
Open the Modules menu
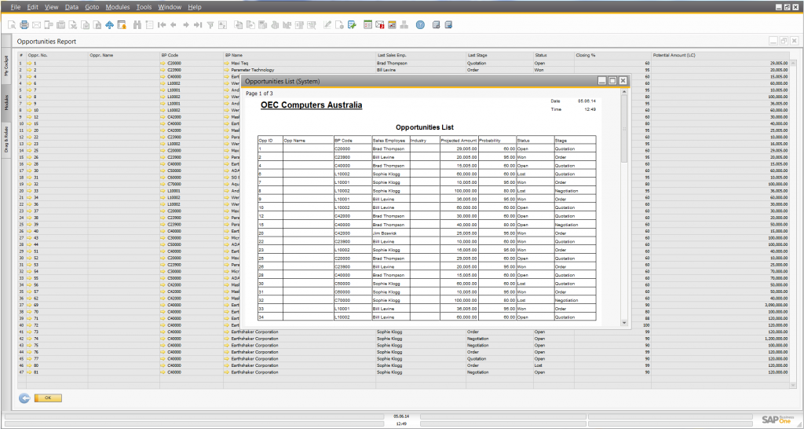click(117, 6)
